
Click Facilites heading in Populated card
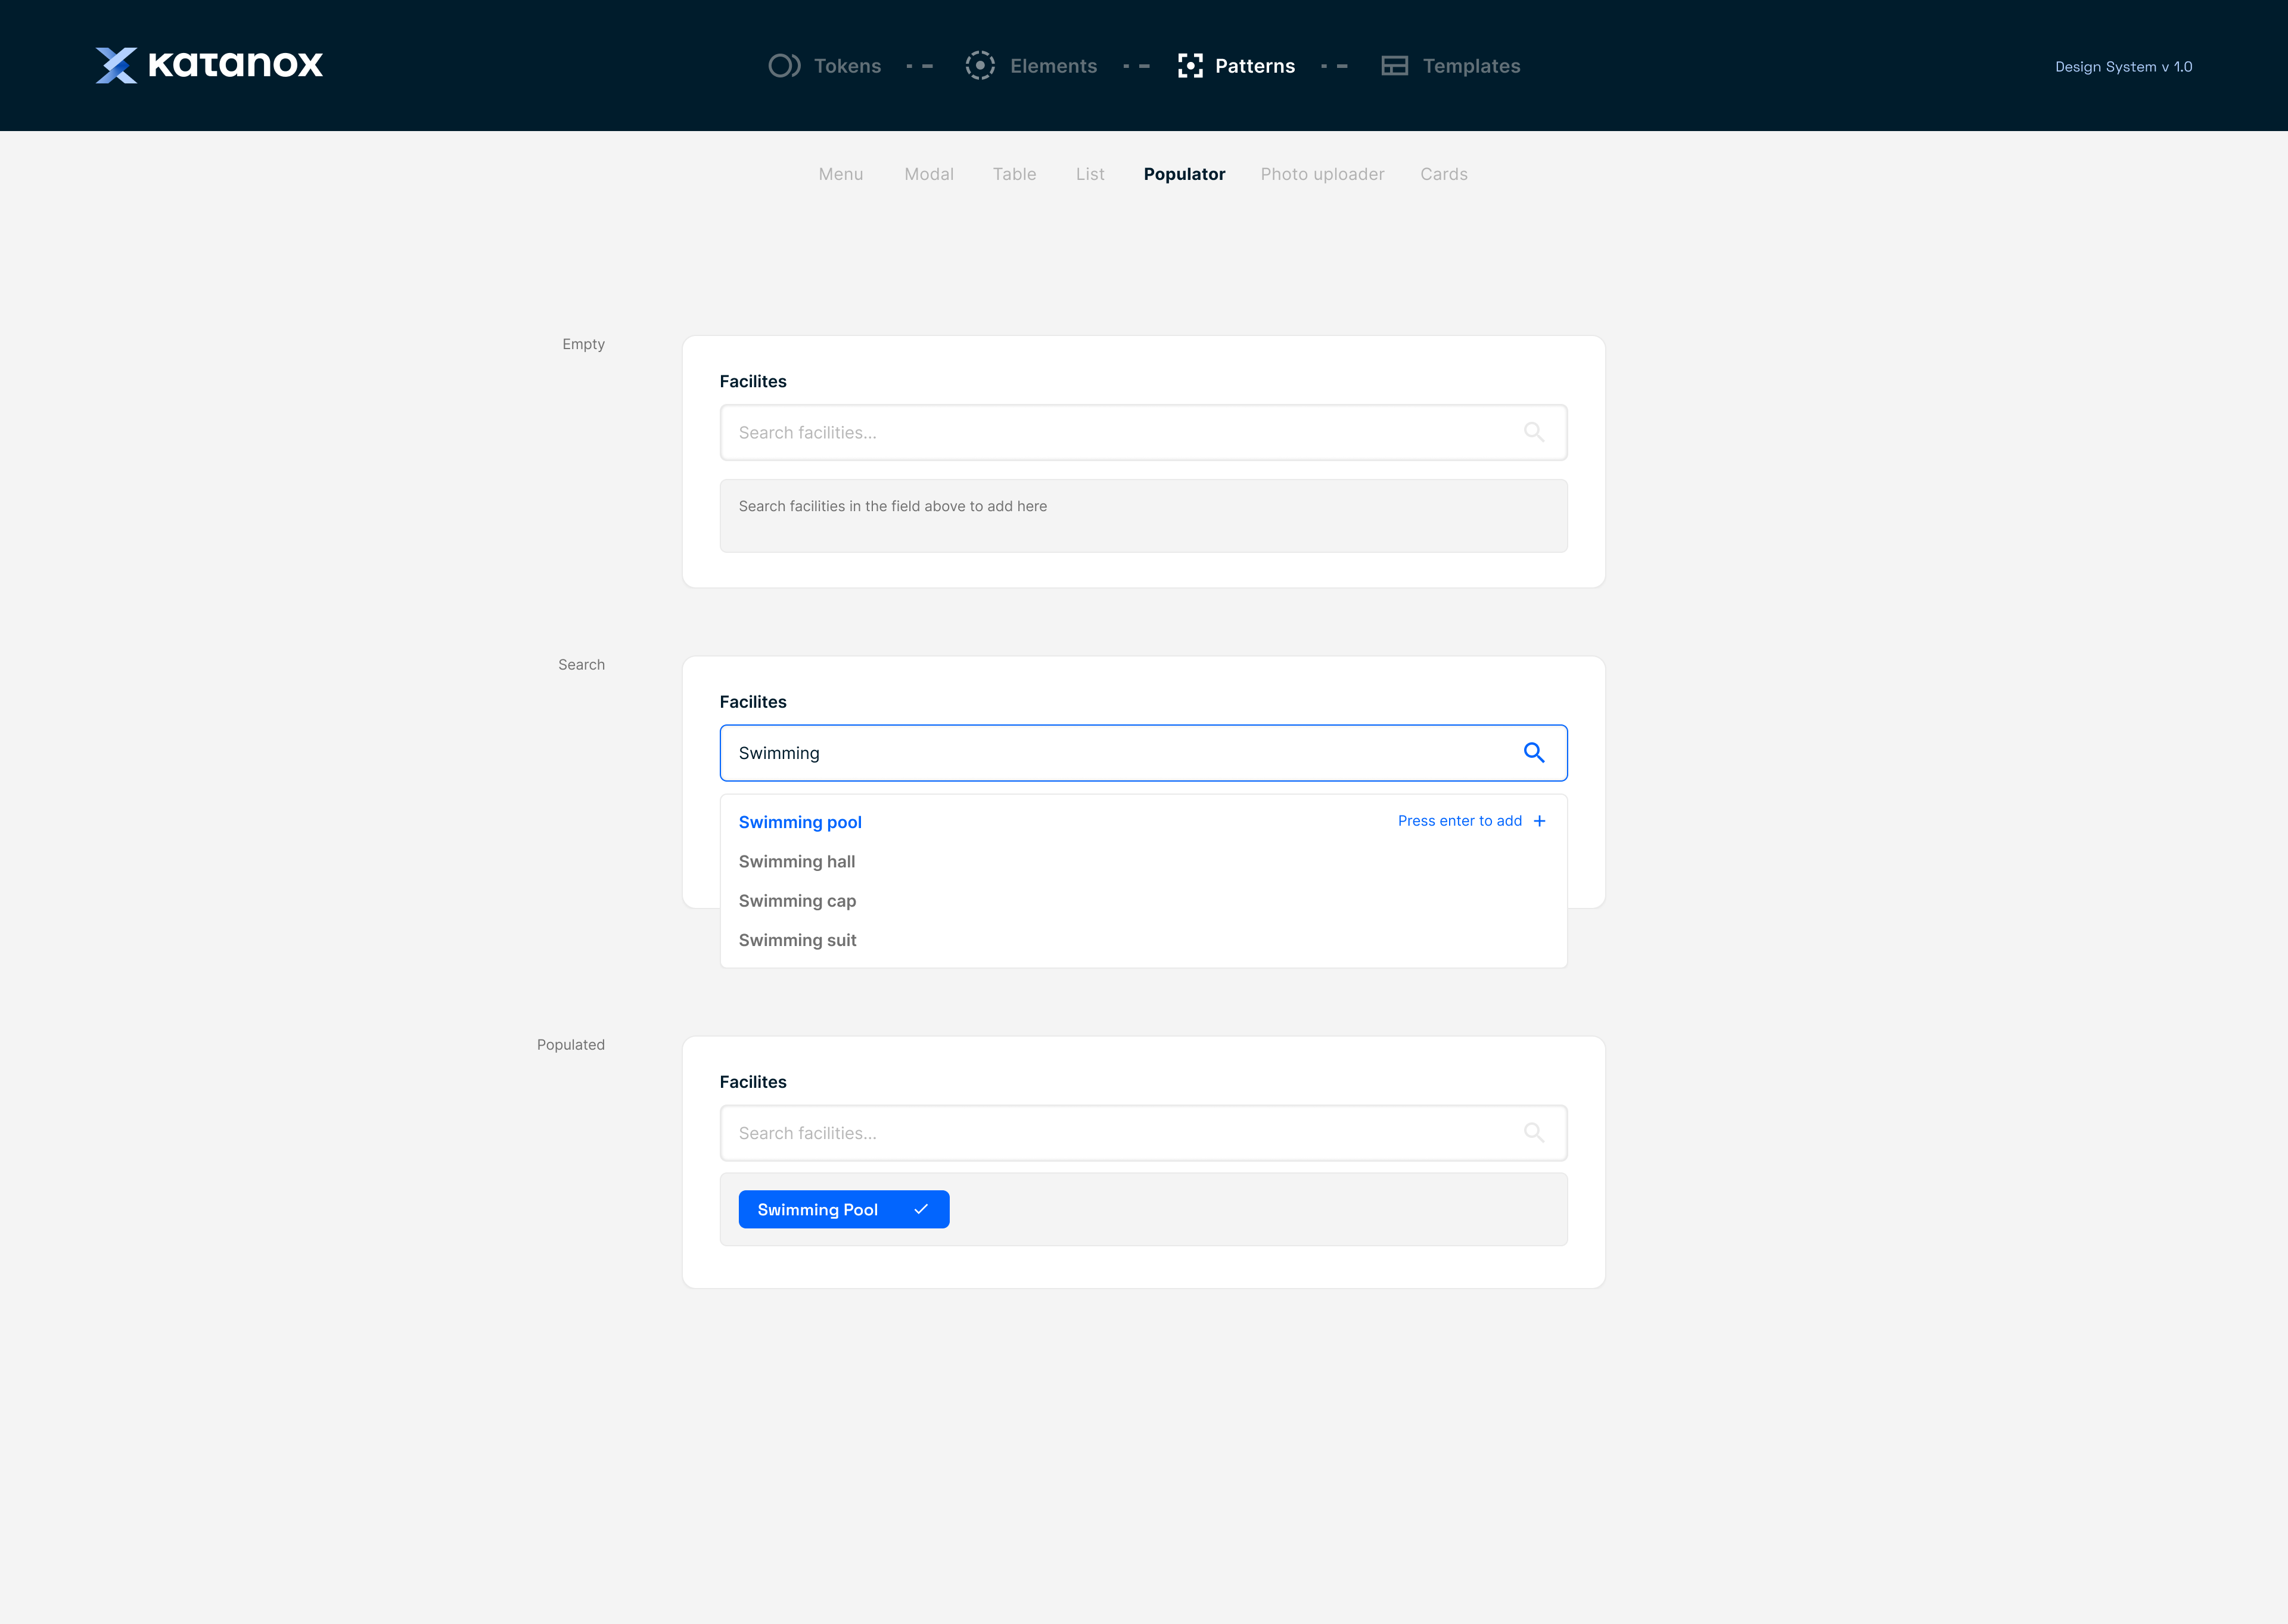pos(753,1082)
